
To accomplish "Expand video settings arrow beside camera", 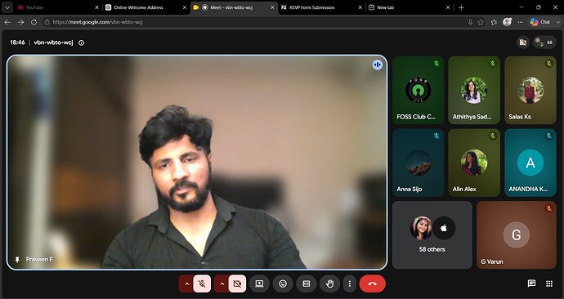I will tap(222, 284).
